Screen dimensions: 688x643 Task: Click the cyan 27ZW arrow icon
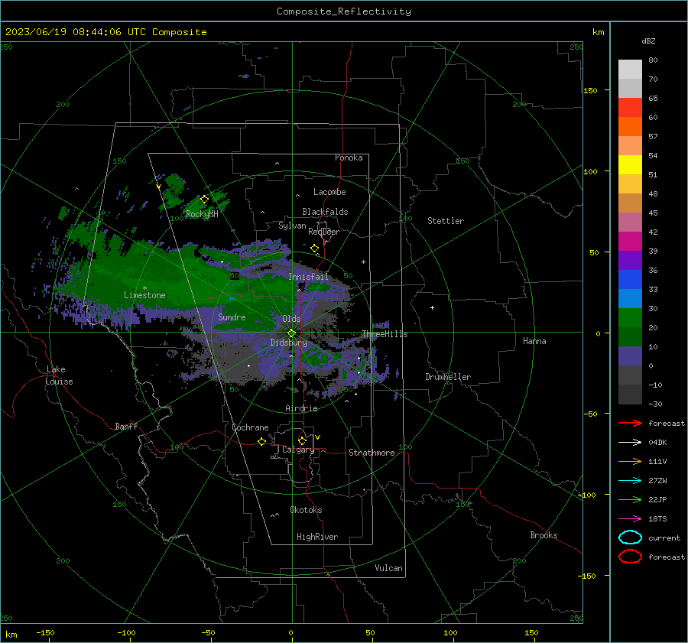(630, 481)
